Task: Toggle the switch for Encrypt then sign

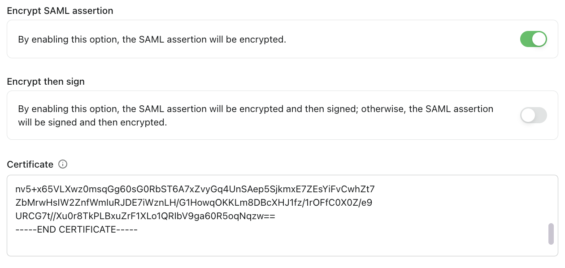Action: [533, 115]
